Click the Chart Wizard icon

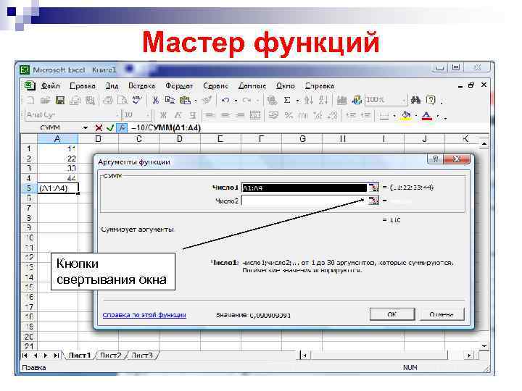pos(341,100)
